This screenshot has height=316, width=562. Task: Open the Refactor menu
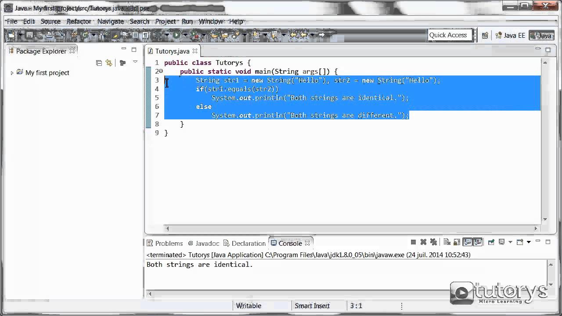[x=79, y=21]
